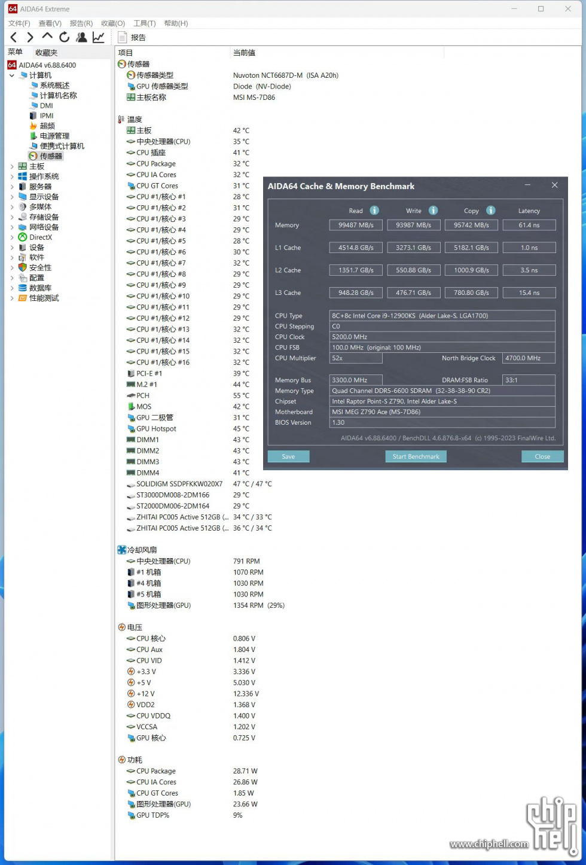Click the 数据库 database icon
Screen dimensions: 586x865
tap(23, 288)
